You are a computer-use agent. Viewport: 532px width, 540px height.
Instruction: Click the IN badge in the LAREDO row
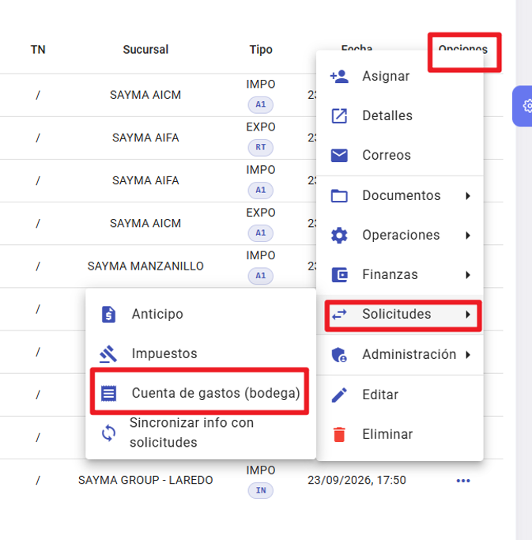click(x=261, y=490)
